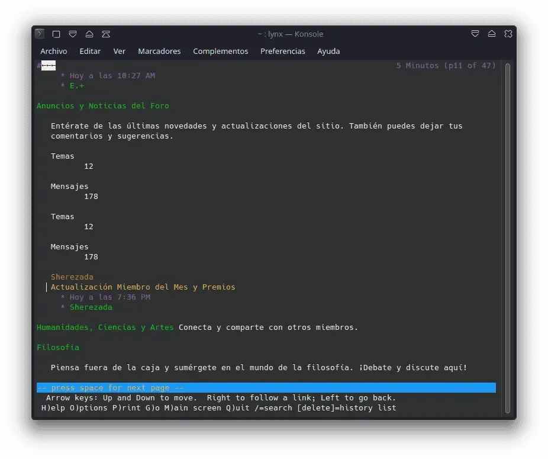Screen dimensions: 548x459
Task: Click the crossed-arrow icon beside left up-arrow
Action: [106, 34]
